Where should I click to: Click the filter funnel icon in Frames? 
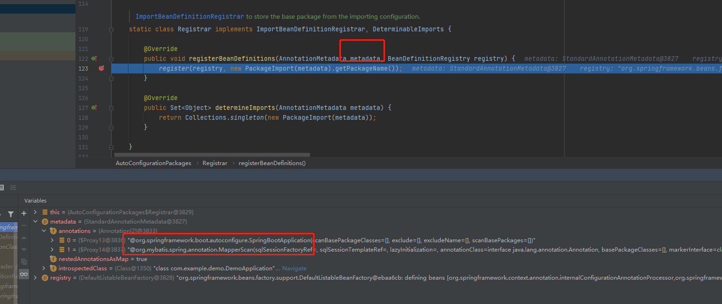[x=11, y=214]
